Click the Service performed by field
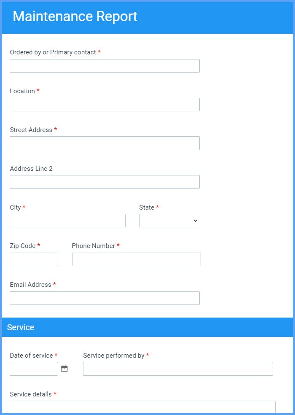Screen dimensions: 295x415 (x=178, y=369)
